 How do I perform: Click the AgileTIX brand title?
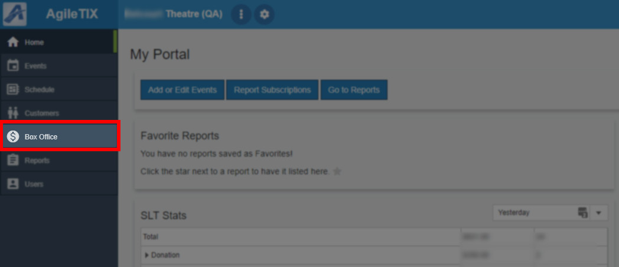[72, 14]
